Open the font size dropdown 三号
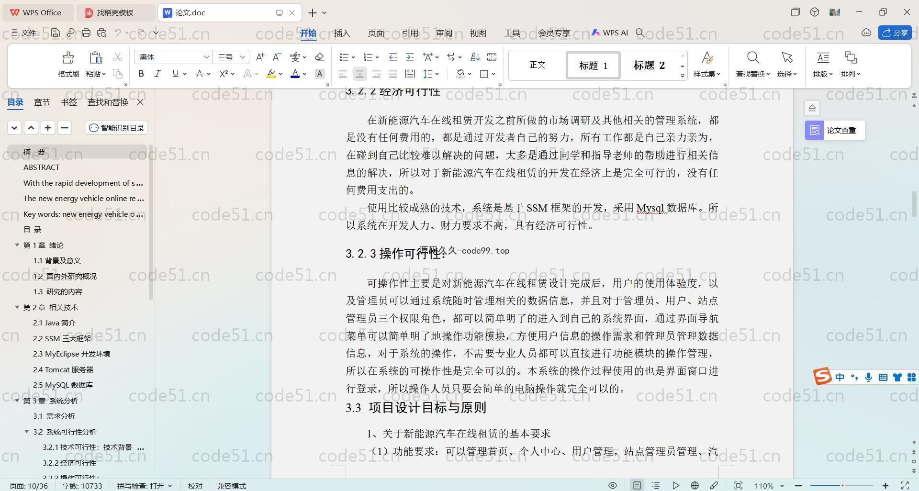The height and width of the screenshot is (491, 919). (243, 57)
